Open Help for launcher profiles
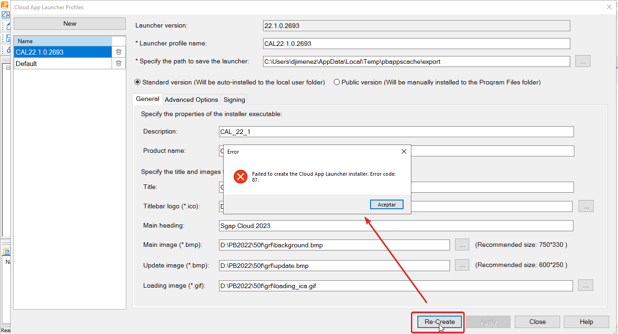618x334 pixels. tap(586, 322)
